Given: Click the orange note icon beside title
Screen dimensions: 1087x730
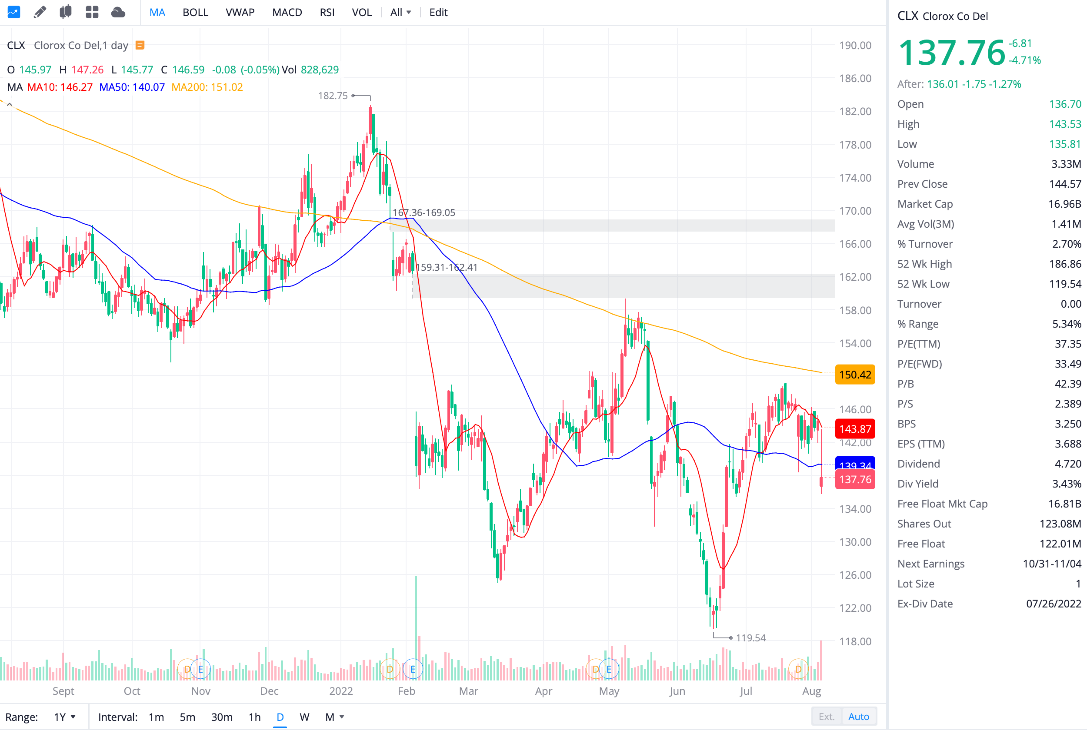Looking at the screenshot, I should coord(140,45).
